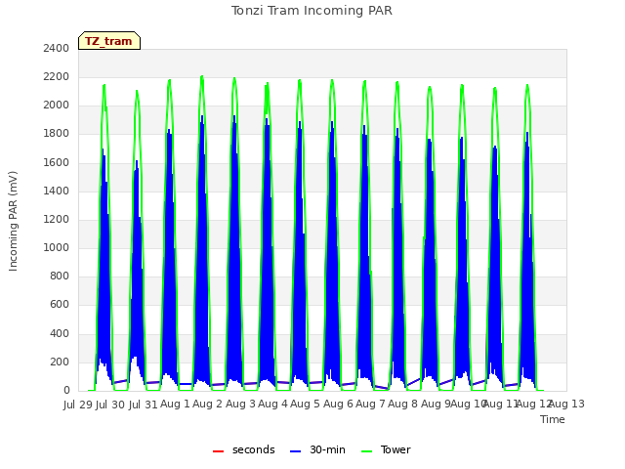
Task: Click the 1600 y-axis tick label
Action: point(57,162)
